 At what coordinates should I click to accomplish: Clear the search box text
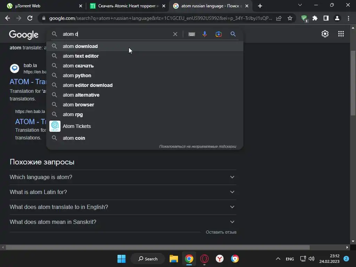click(175, 34)
